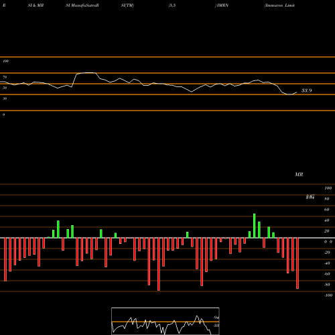Click the last red bar in MR histogram
Screen dimensions: 335x335
coord(297,263)
